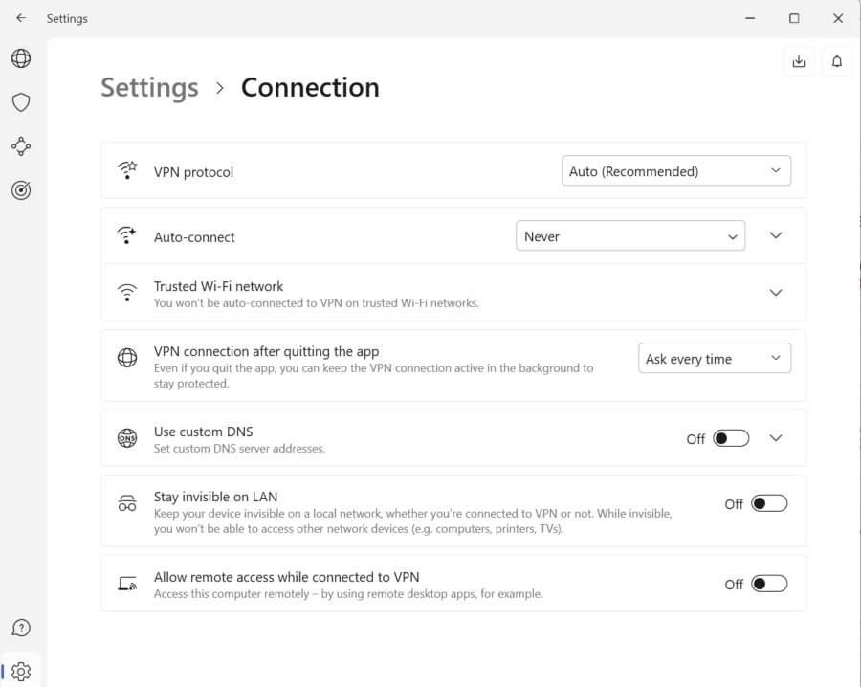Navigate to Settings via the breadcrumb link
Viewport: 861px width, 687px height.
[x=148, y=87]
